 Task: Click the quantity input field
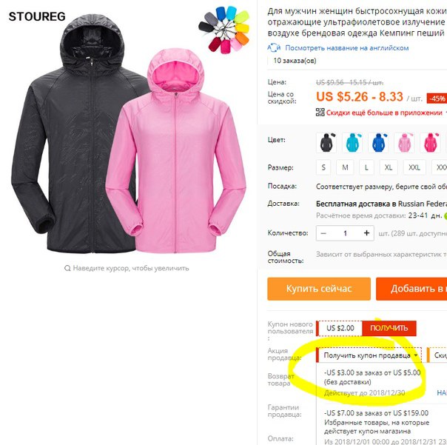click(345, 233)
